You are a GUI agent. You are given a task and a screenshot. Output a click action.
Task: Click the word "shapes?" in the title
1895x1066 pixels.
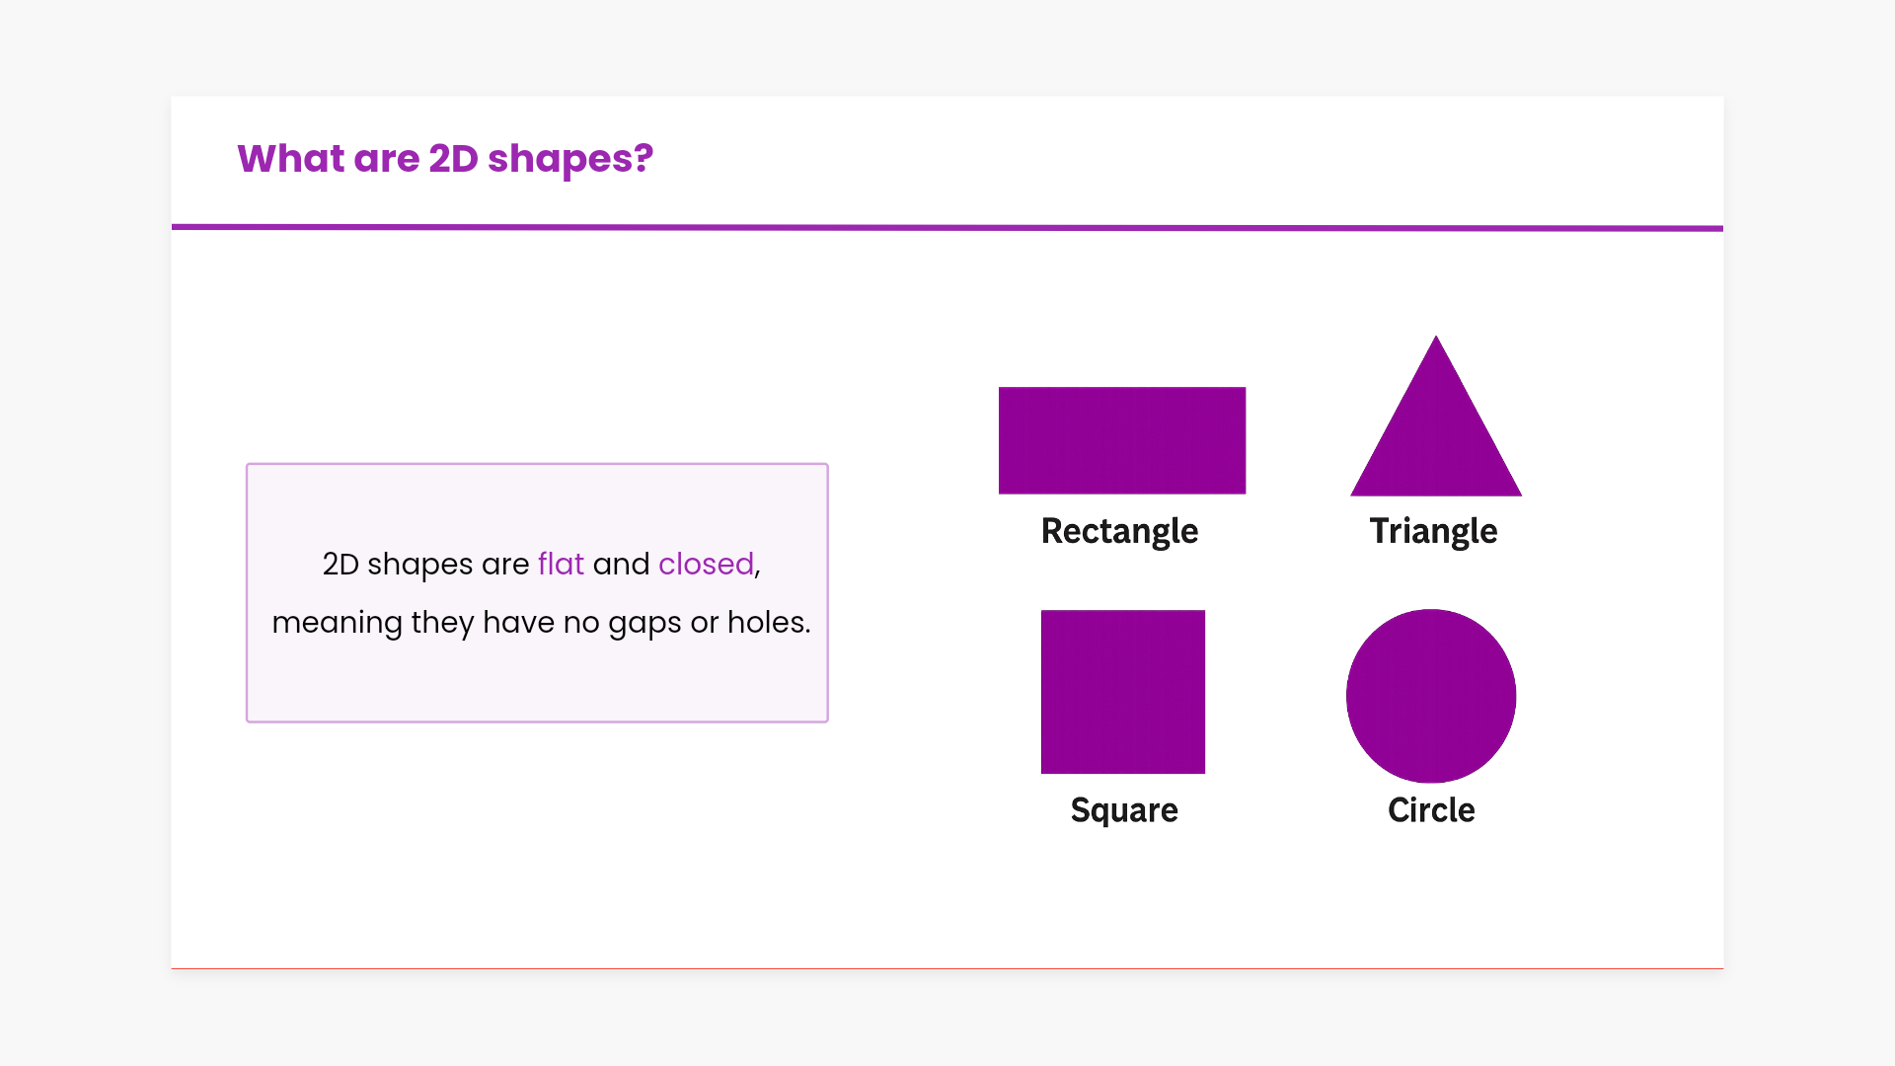point(569,159)
